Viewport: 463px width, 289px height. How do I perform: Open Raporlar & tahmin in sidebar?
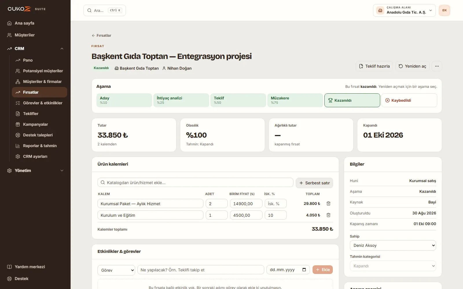click(39, 146)
